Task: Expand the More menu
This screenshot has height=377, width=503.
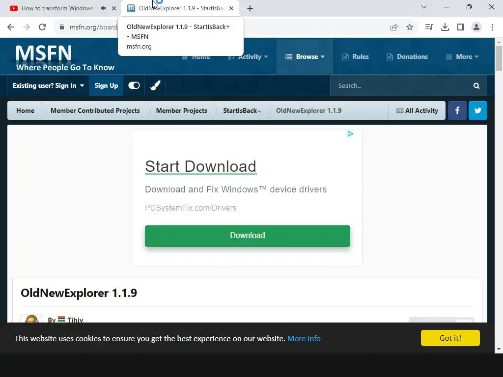Action: click(x=462, y=57)
